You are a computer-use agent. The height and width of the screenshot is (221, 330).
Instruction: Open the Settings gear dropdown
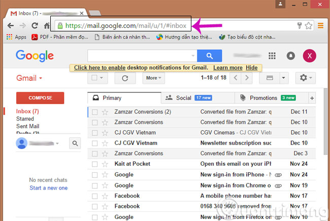(305, 78)
